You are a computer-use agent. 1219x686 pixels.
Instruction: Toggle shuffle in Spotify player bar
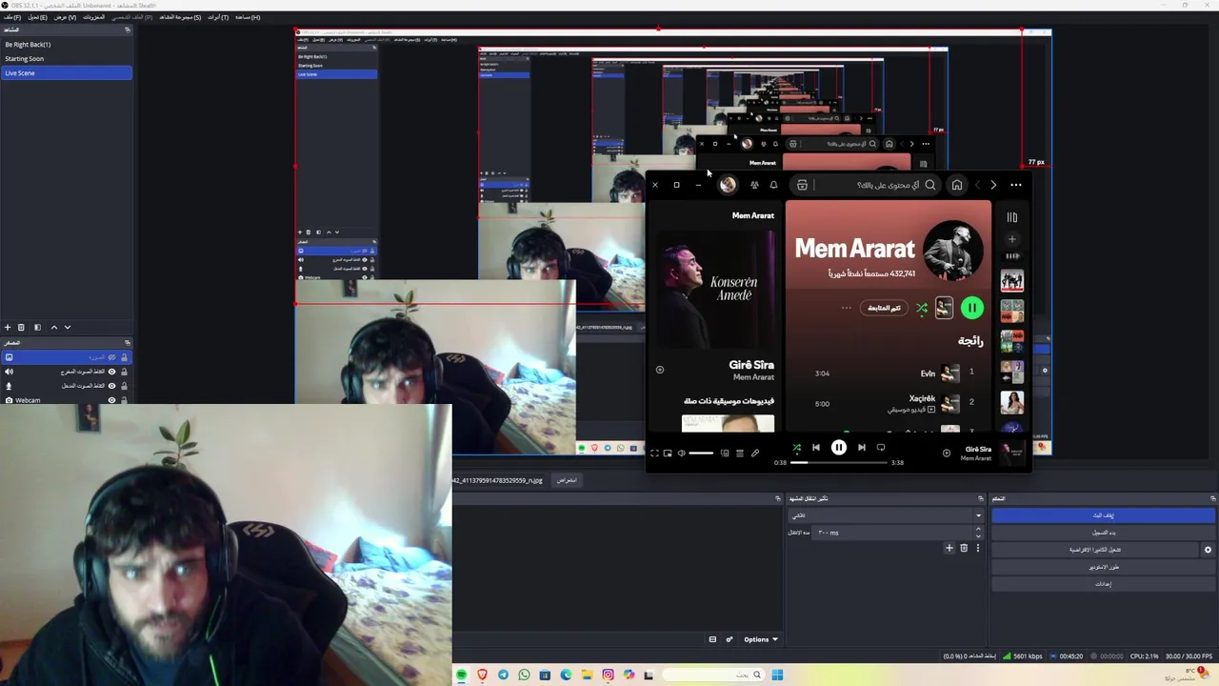(796, 448)
